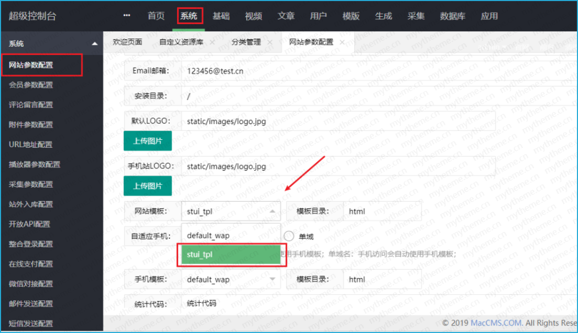Switch to the 自定义资源库 tab
Image resolution: width=578 pixels, height=333 pixels.
[x=181, y=42]
